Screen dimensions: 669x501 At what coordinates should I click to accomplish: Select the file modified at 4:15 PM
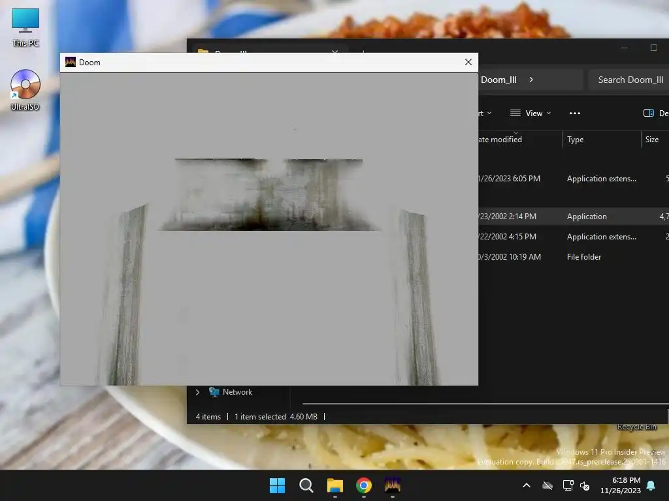coord(574,236)
